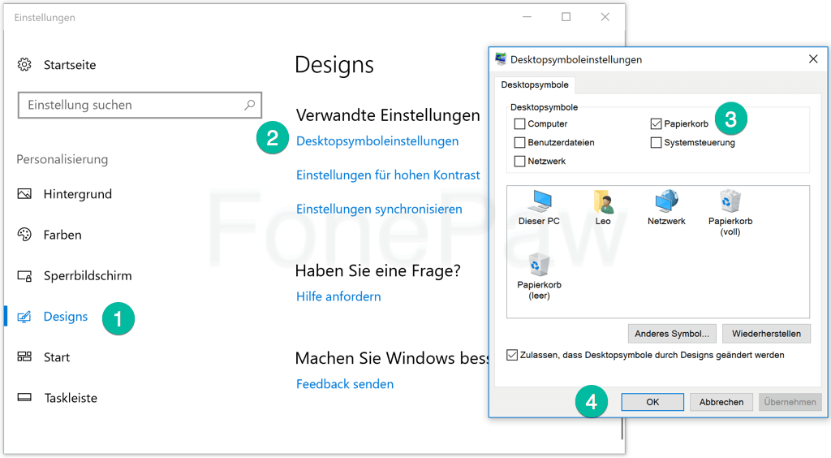Viewport: 831px width, 458px height.
Task: Click the Anderes Symbol... button
Action: point(672,334)
